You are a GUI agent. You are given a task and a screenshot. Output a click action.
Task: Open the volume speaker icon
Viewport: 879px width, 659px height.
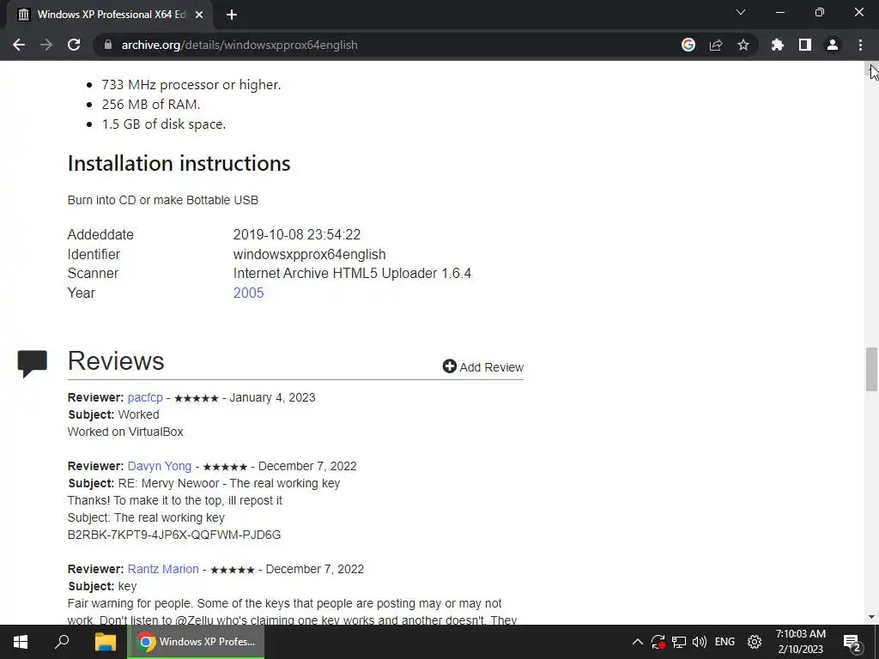point(700,642)
